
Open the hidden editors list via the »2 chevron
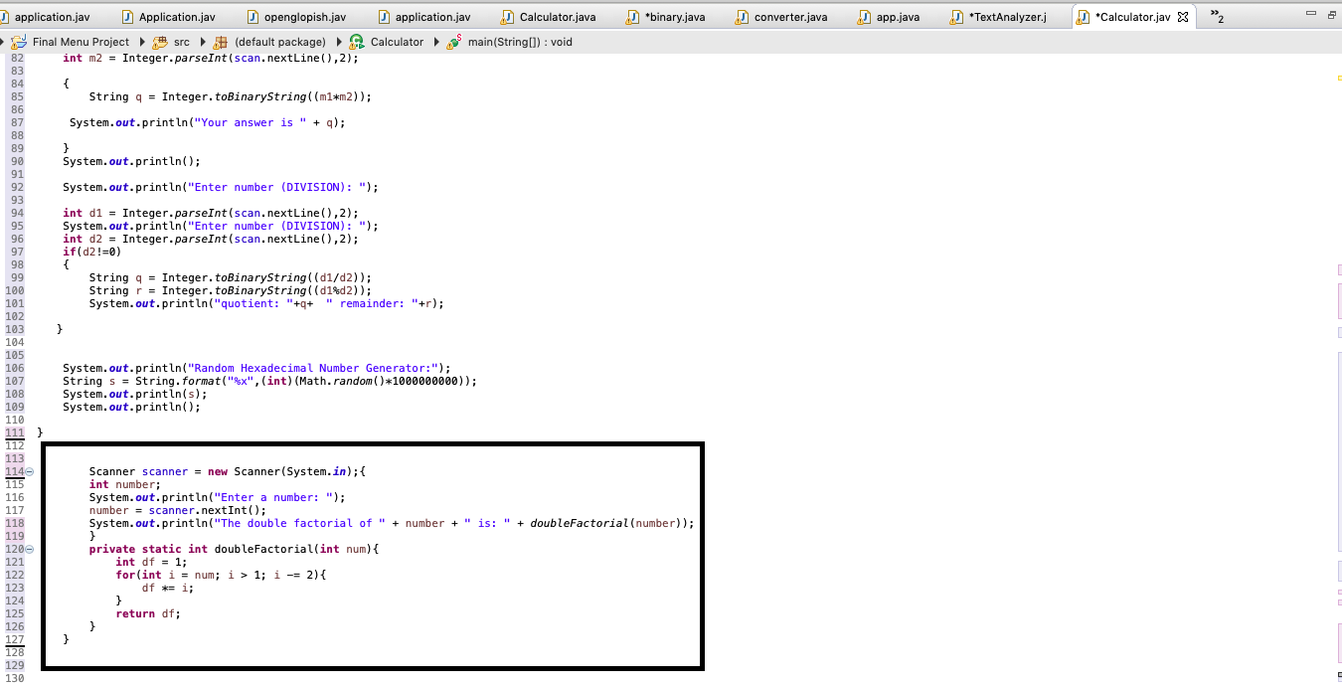click(1217, 16)
